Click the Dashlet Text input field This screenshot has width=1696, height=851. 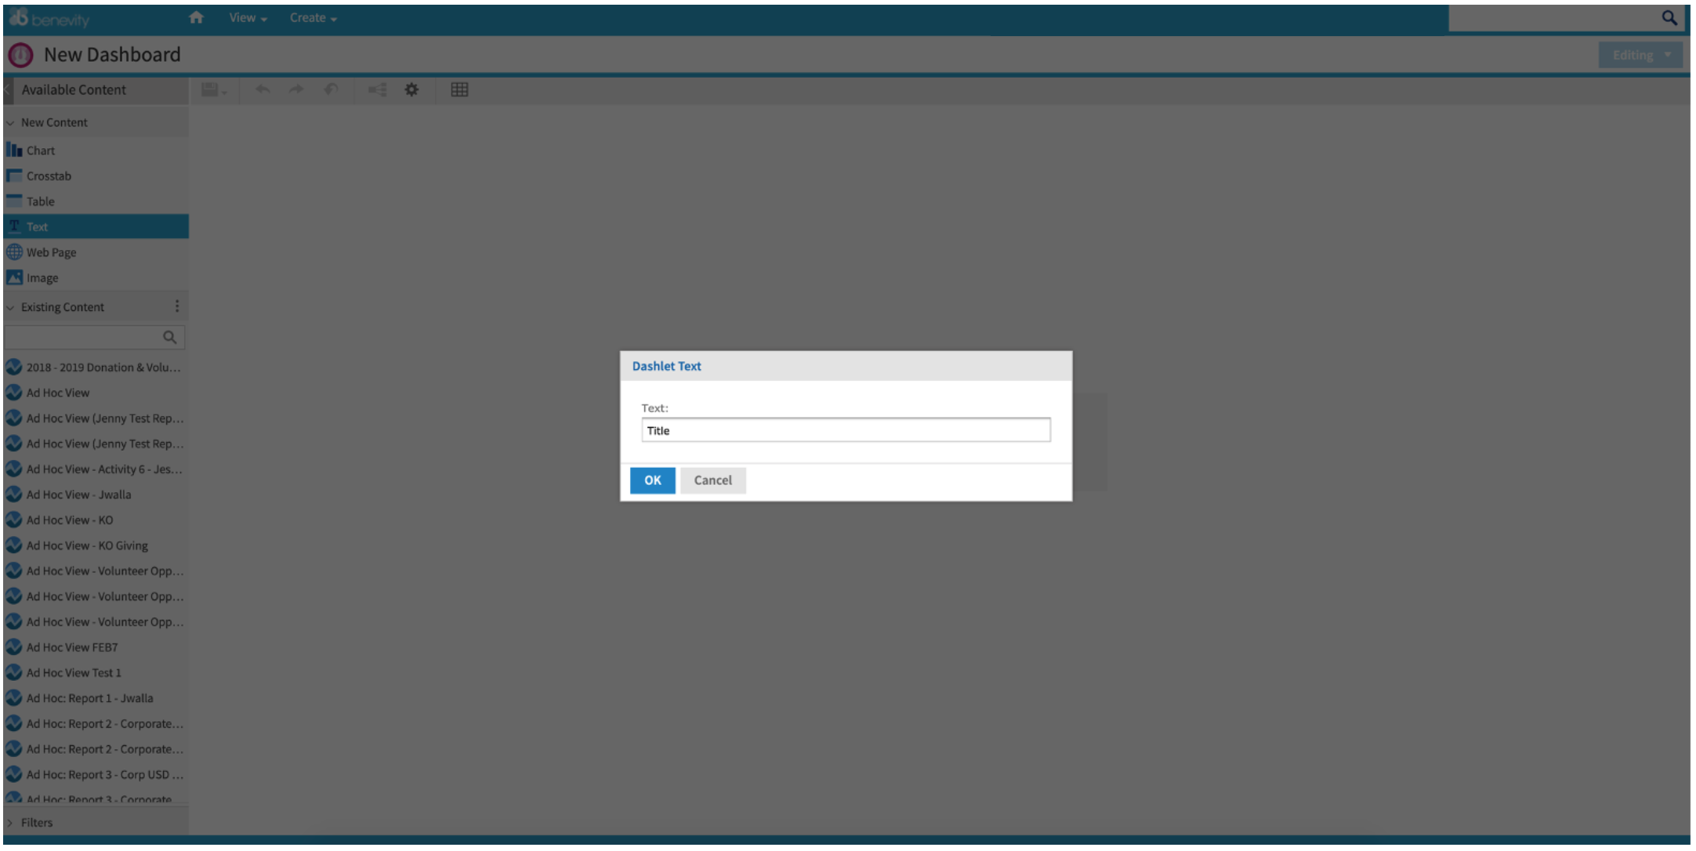pyautogui.click(x=846, y=430)
